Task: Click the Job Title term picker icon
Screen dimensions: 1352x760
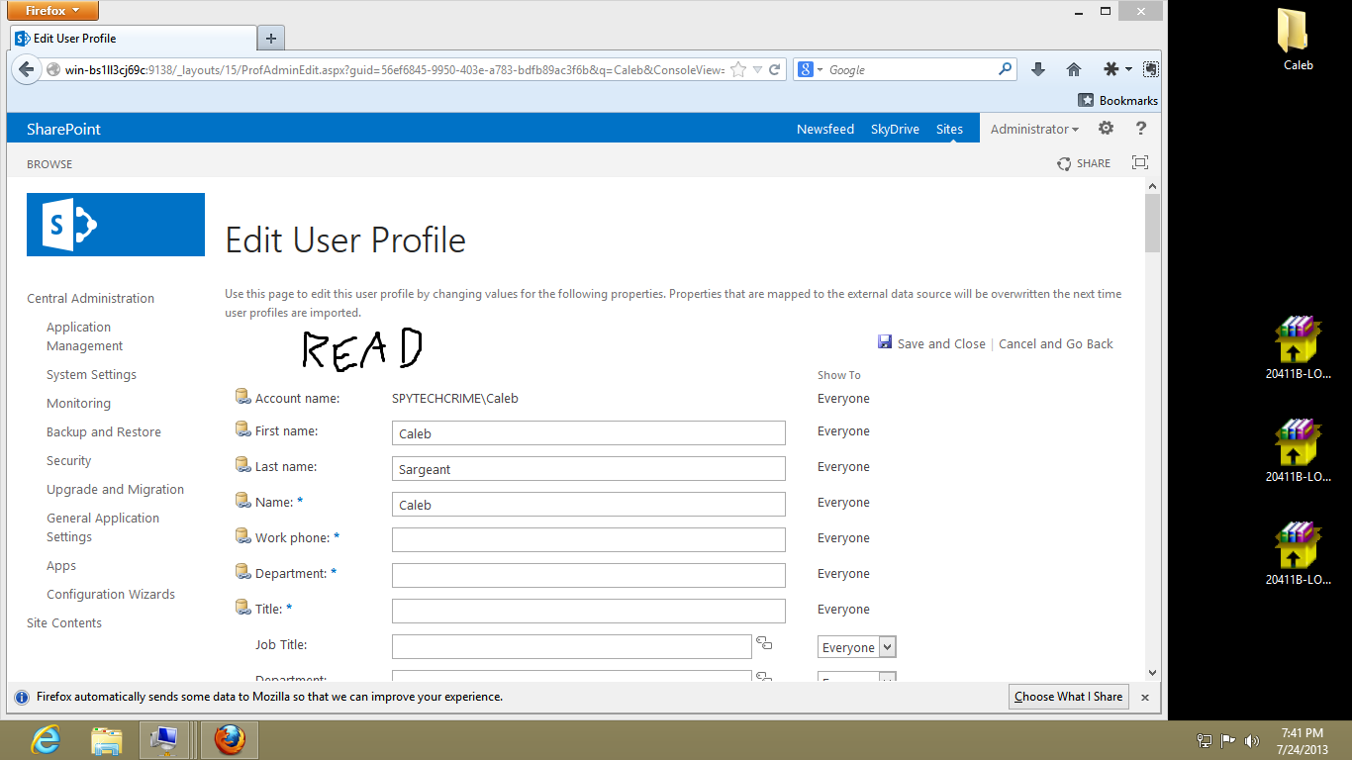Action: pos(764,643)
